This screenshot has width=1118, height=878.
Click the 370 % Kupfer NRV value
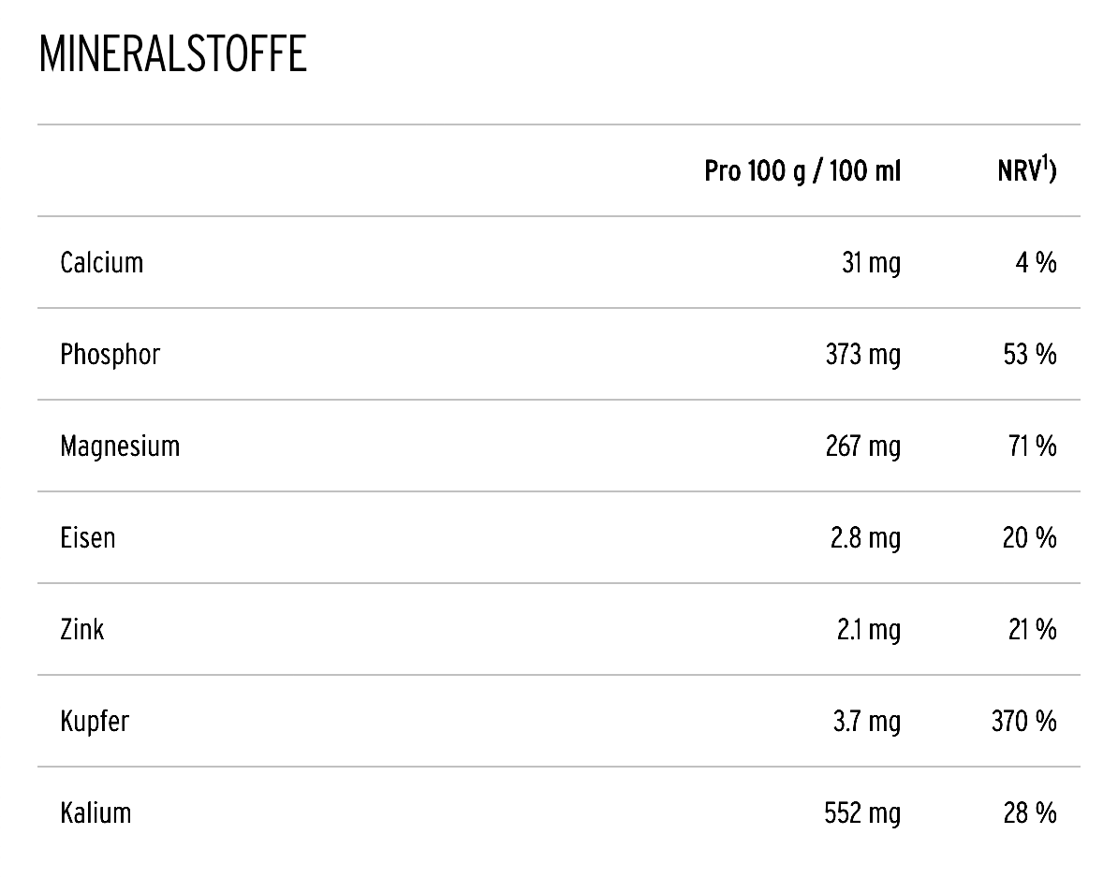point(1024,723)
